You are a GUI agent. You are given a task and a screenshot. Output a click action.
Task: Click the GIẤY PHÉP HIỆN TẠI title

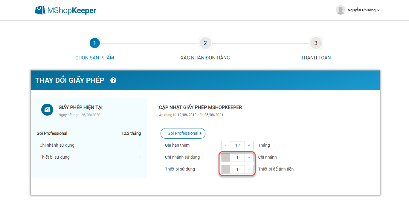(80, 108)
